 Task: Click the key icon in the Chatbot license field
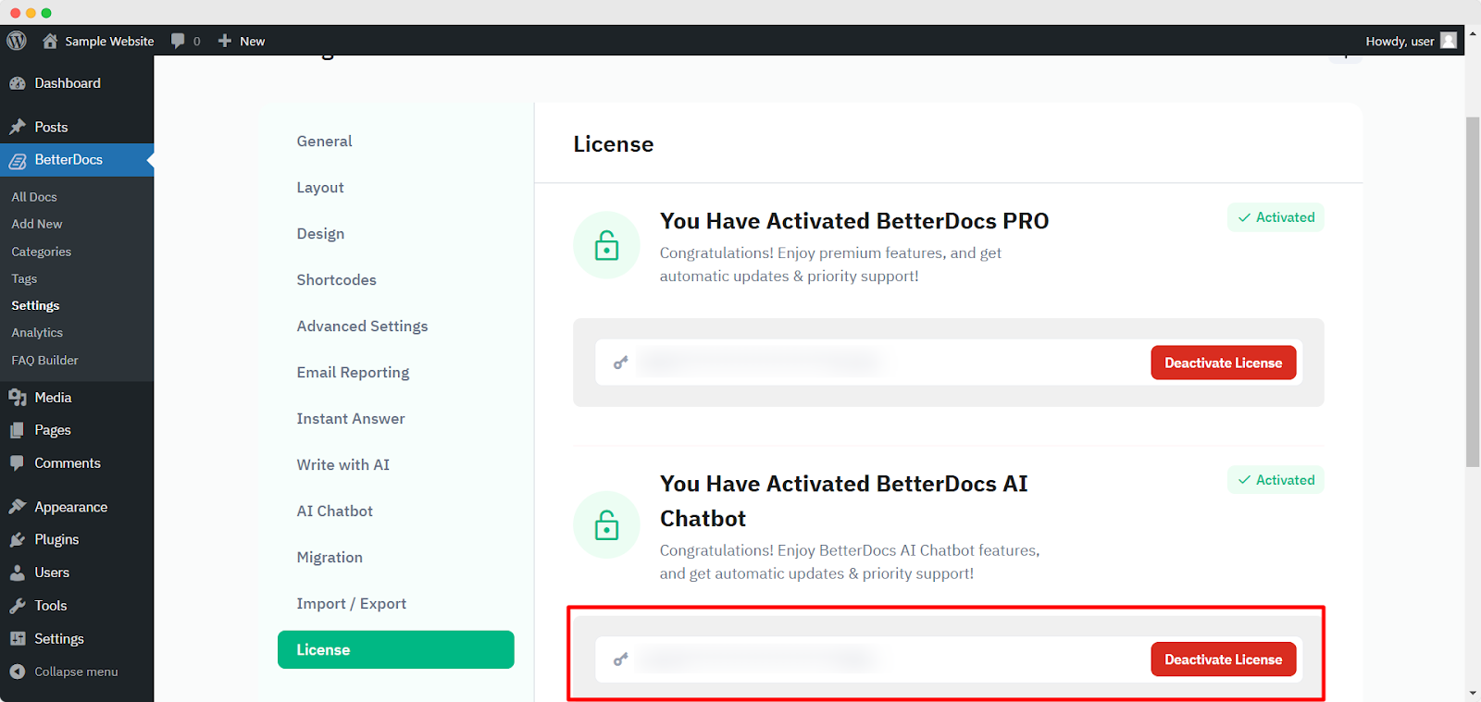[620, 659]
